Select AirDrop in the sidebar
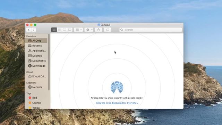The width and height of the screenshot is (222, 125). point(36,41)
